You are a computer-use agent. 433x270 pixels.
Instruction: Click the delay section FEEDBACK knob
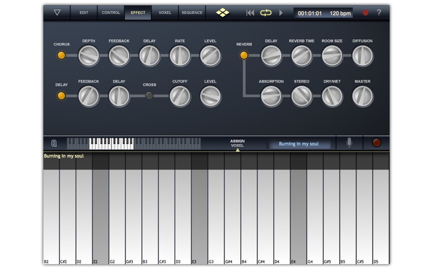pos(89,96)
